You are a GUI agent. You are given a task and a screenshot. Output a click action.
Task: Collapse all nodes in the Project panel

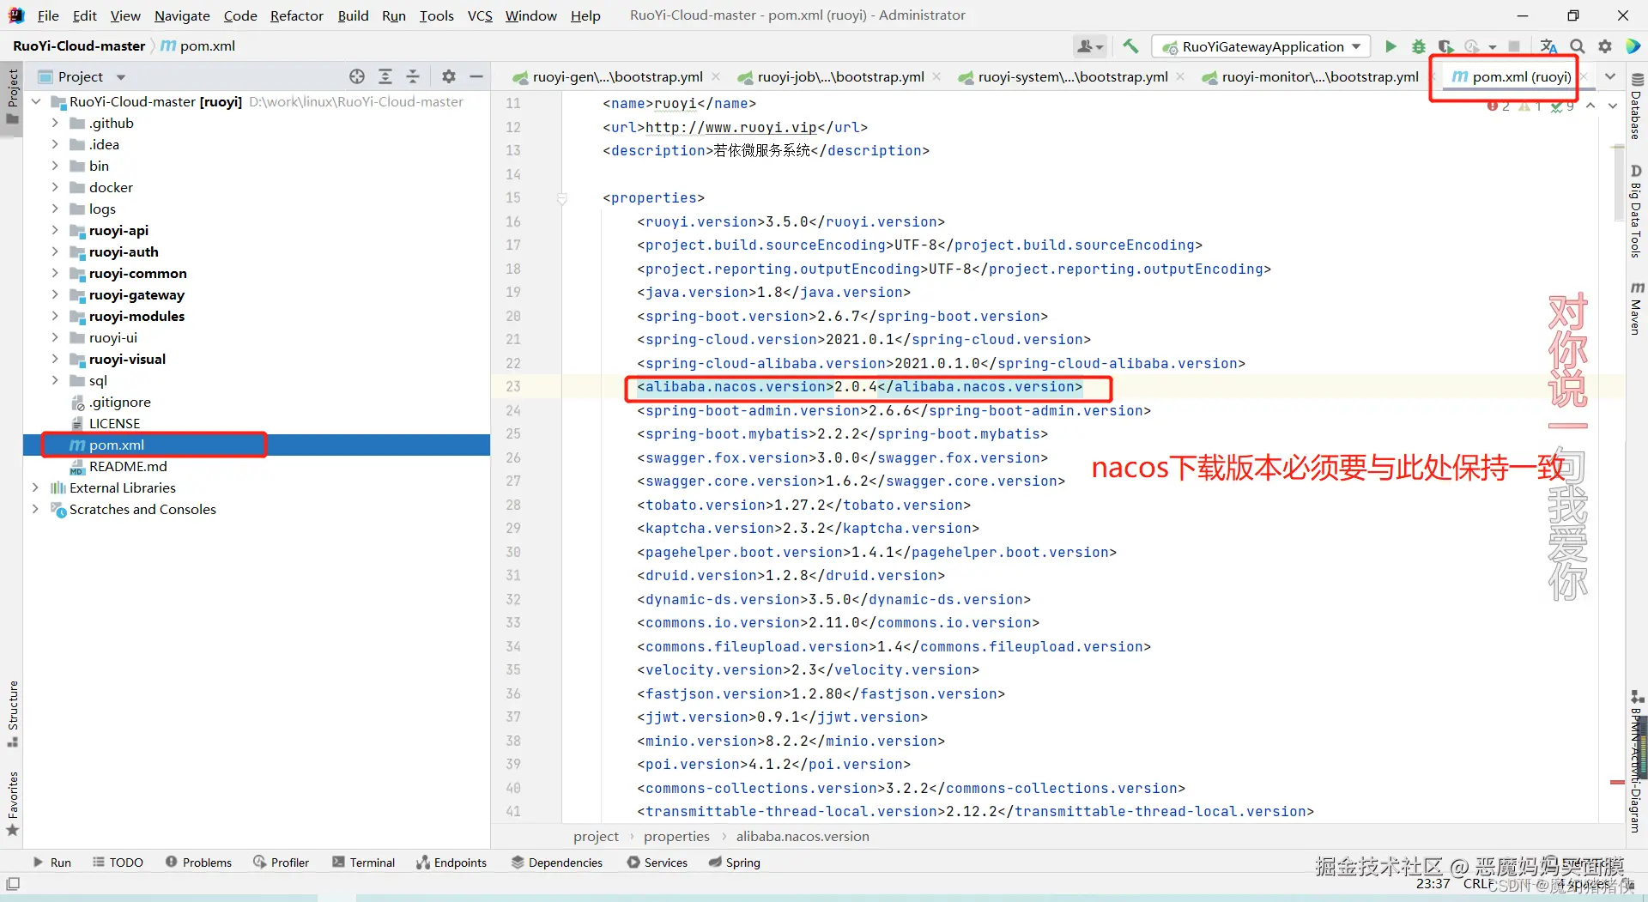(413, 76)
